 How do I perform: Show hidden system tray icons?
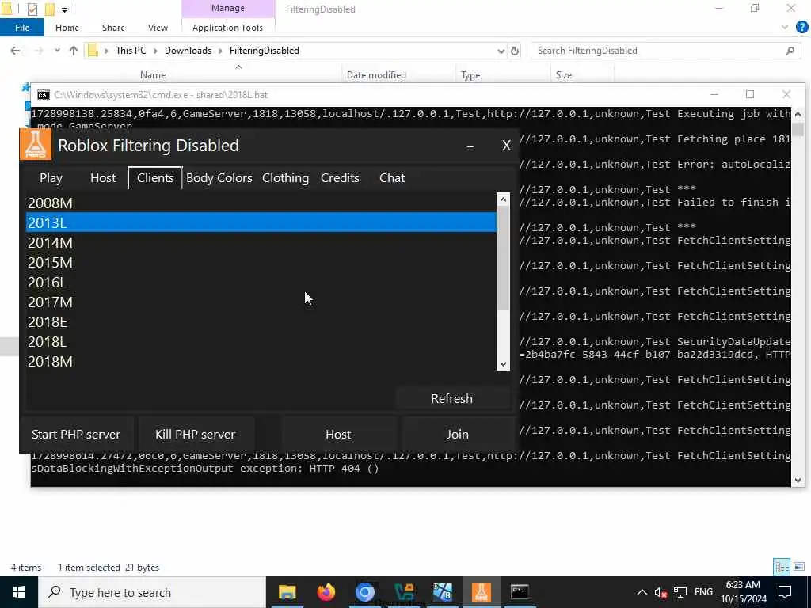pos(642,592)
